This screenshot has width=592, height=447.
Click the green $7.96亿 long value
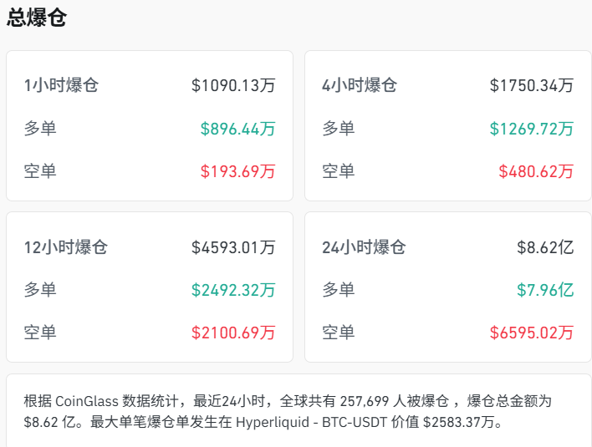point(545,290)
